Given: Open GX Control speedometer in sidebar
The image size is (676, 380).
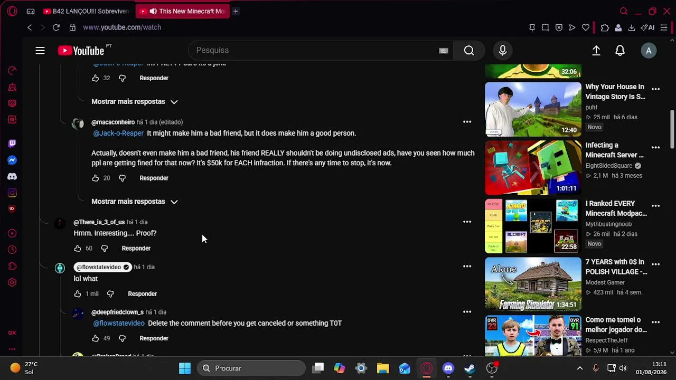Looking at the screenshot, I should click(x=12, y=71).
